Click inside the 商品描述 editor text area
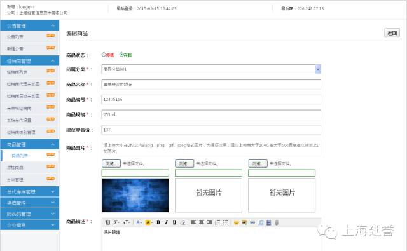This screenshot has width=407, height=251. (x=211, y=240)
